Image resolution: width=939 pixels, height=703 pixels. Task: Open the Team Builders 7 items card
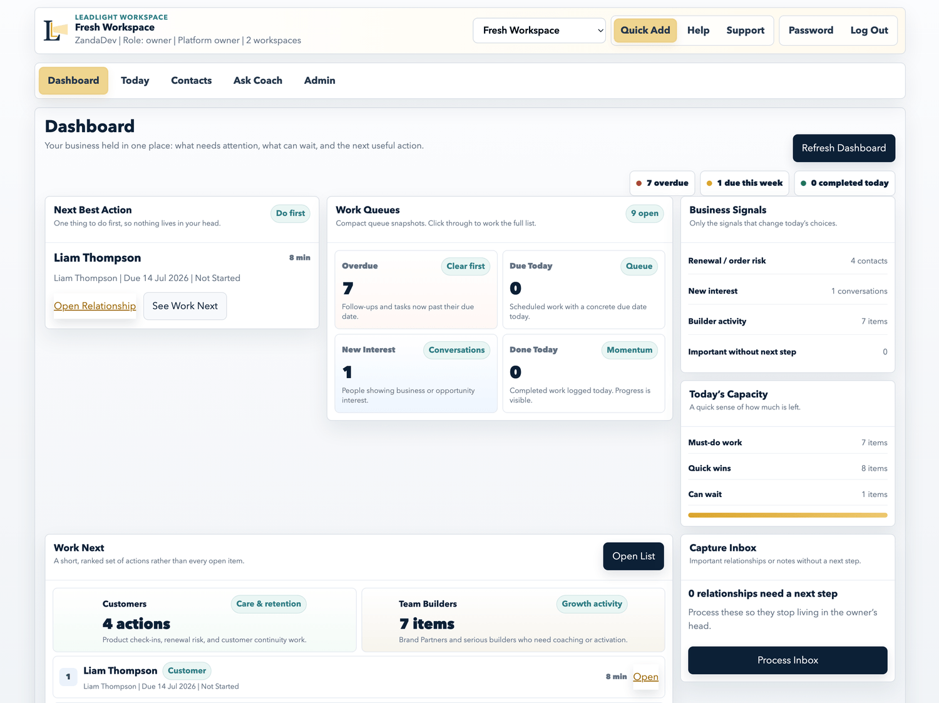[513, 620]
